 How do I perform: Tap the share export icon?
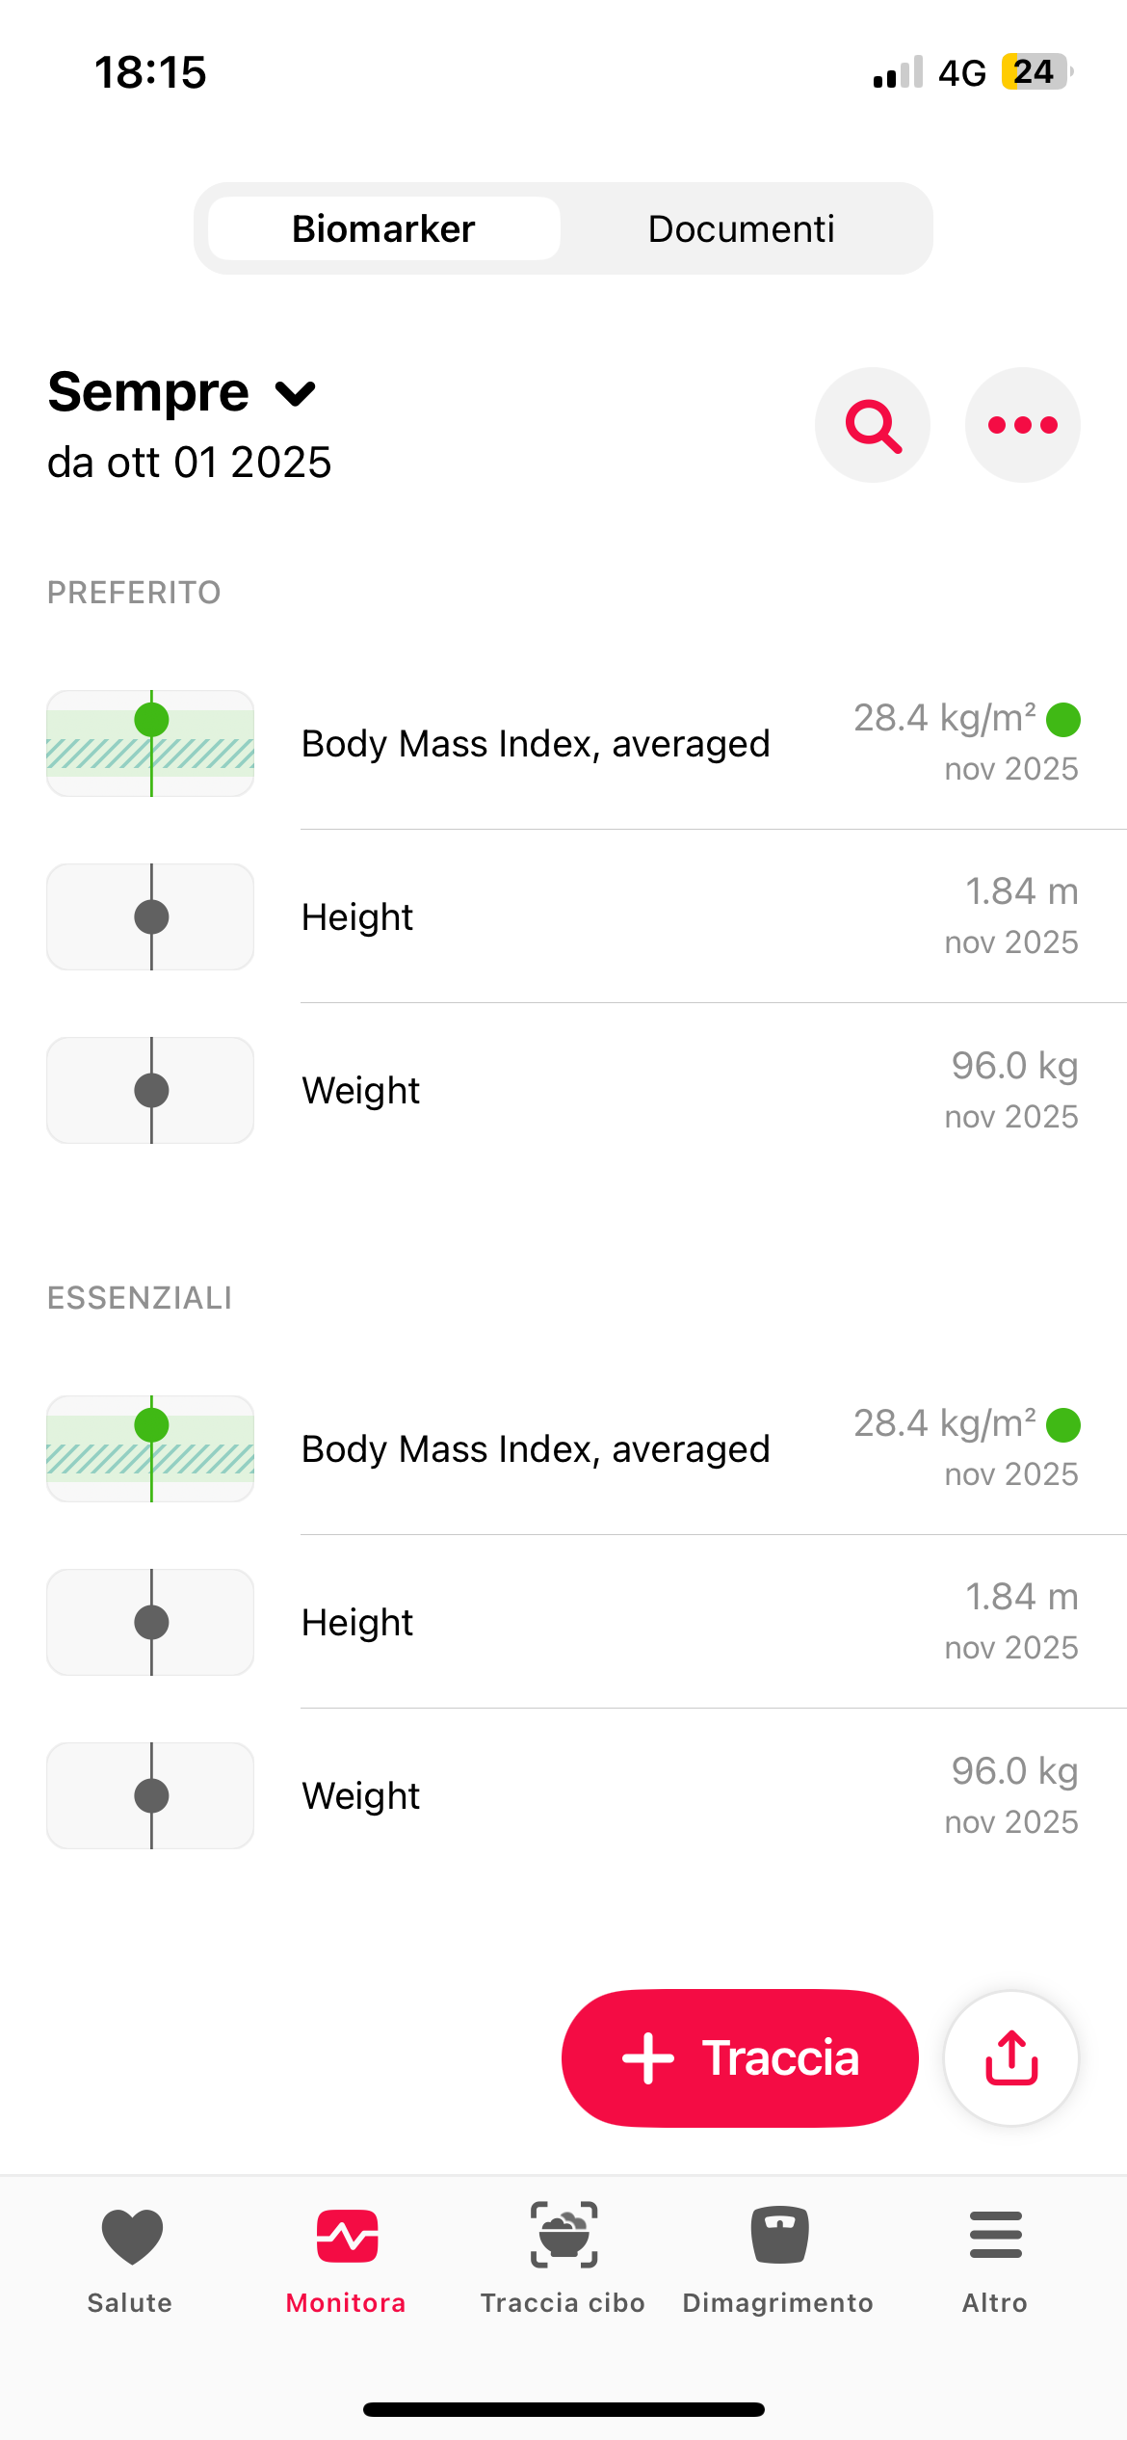(x=1010, y=2057)
